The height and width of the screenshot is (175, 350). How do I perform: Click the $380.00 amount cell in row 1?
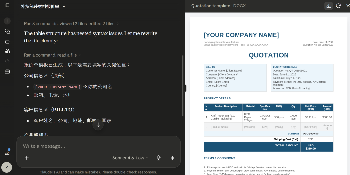pyautogui.click(x=327, y=117)
